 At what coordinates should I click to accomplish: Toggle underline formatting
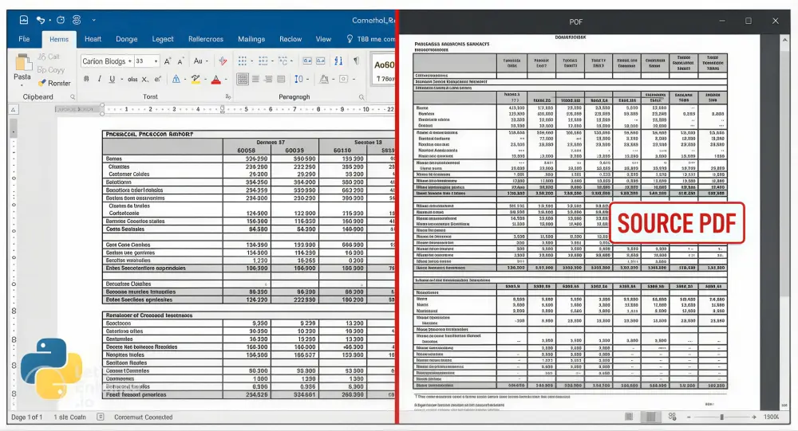click(112, 79)
